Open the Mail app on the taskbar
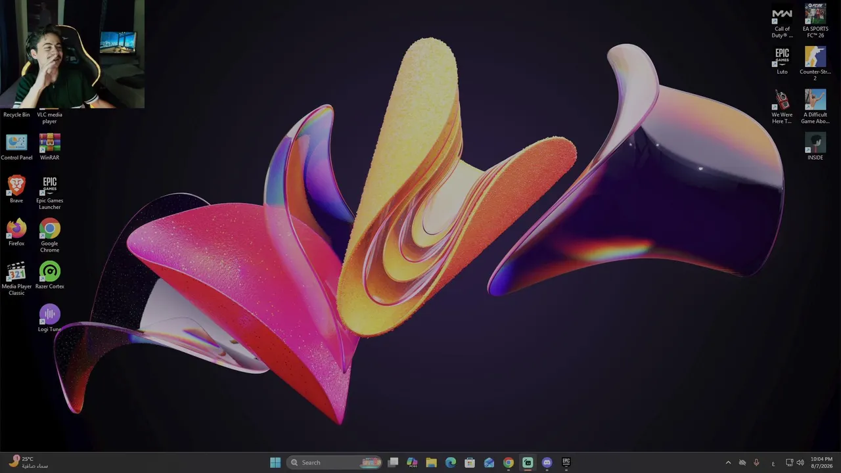 [489, 462]
